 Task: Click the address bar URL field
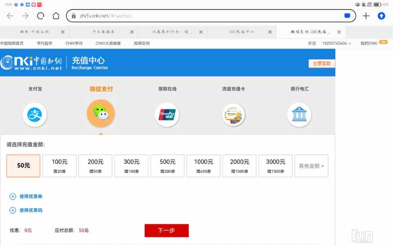[x=211, y=16]
